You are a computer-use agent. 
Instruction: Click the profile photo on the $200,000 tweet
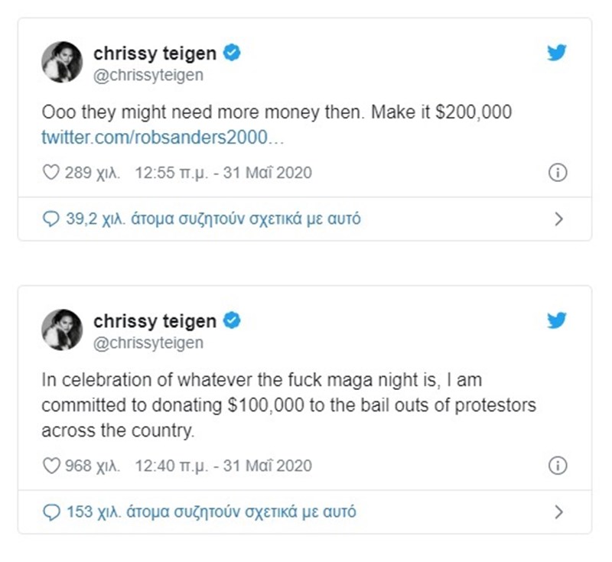pos(63,63)
